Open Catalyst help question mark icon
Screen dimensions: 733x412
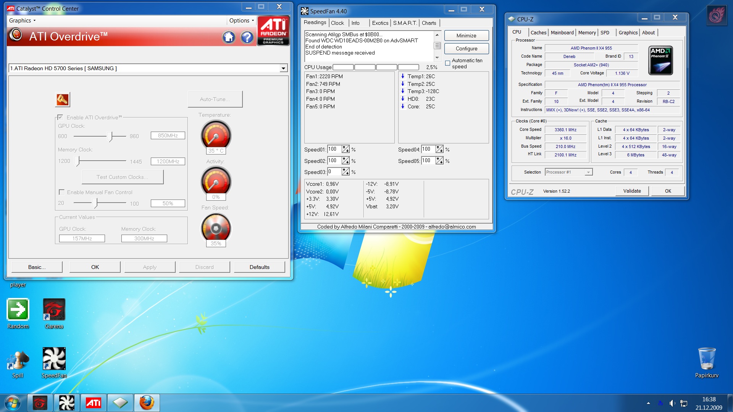tap(247, 37)
